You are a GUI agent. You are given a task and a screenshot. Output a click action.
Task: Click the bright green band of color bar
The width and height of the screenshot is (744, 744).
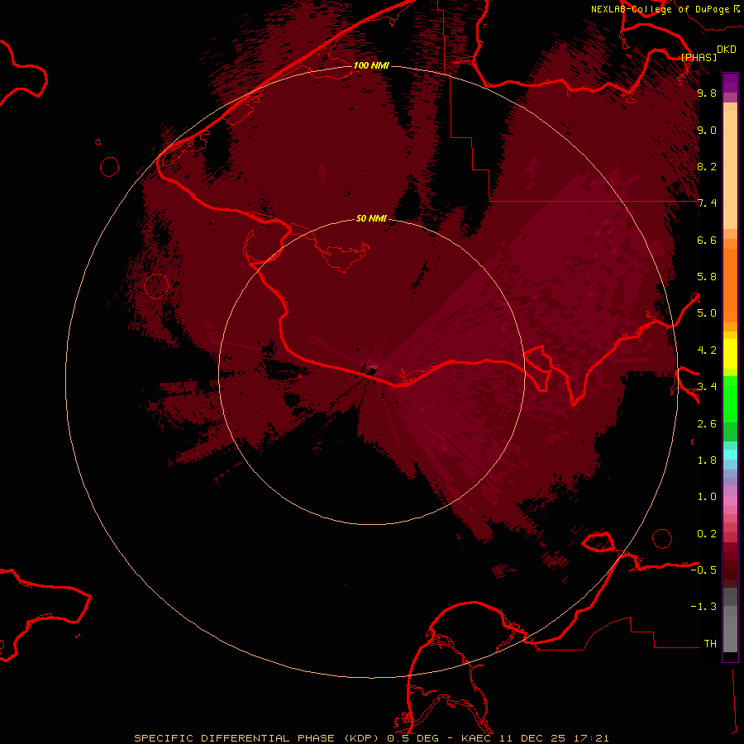point(730,398)
